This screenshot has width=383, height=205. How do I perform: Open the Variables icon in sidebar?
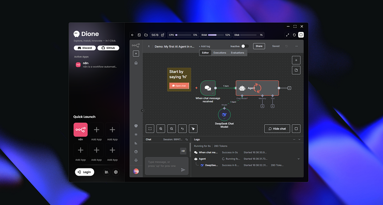pyautogui.click(x=136, y=135)
